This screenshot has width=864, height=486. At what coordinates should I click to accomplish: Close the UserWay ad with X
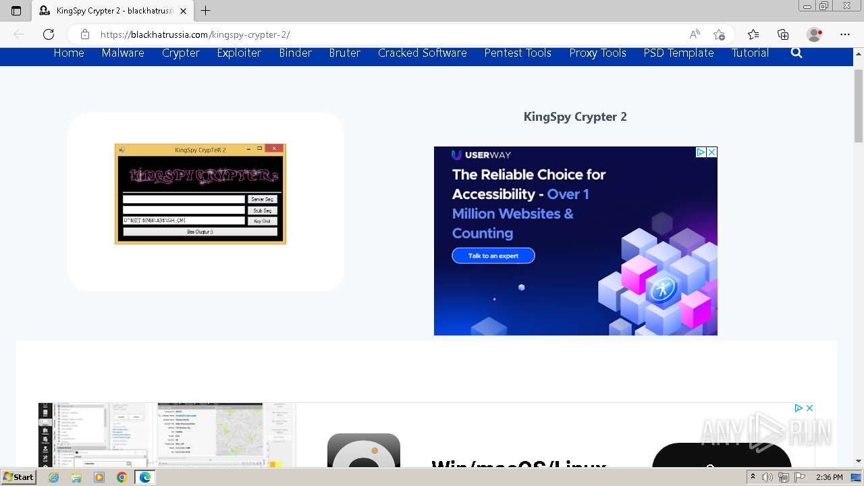coord(711,152)
